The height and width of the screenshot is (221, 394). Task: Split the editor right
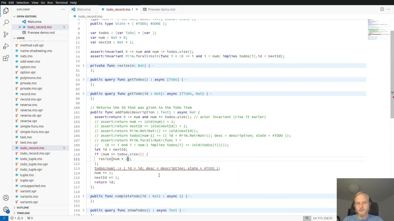click(x=382, y=9)
